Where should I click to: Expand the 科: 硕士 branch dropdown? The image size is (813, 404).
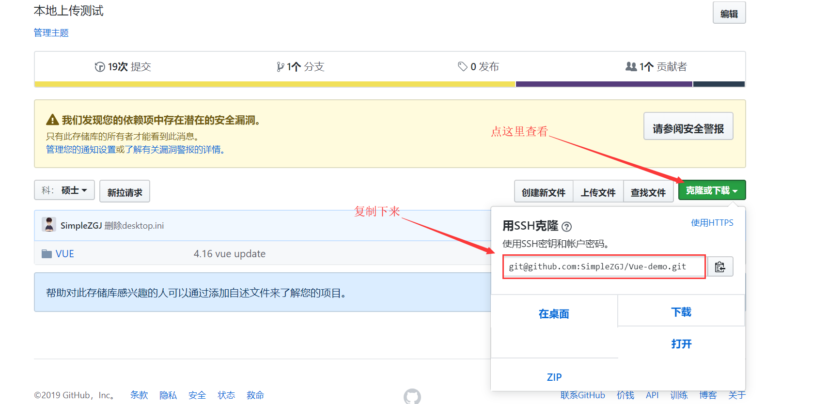point(64,190)
